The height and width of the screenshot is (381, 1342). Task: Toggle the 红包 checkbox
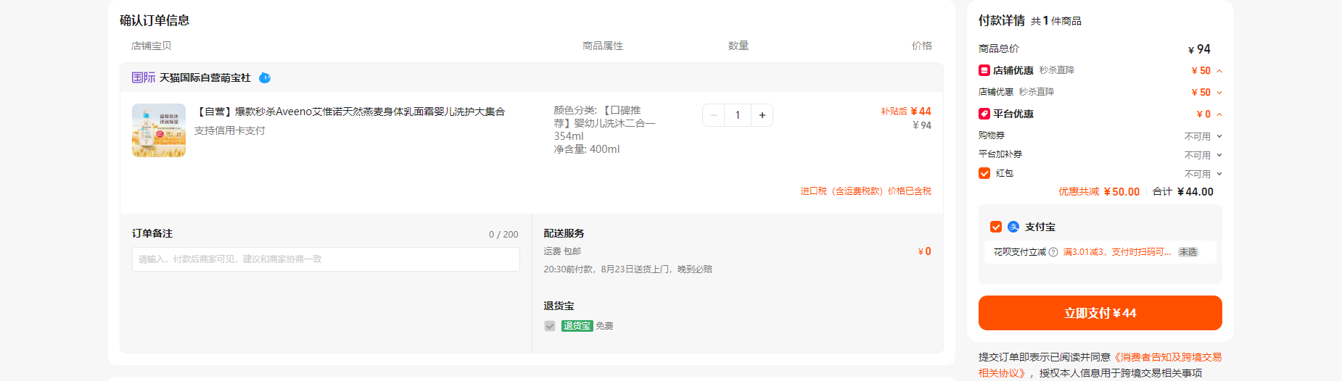pos(984,173)
